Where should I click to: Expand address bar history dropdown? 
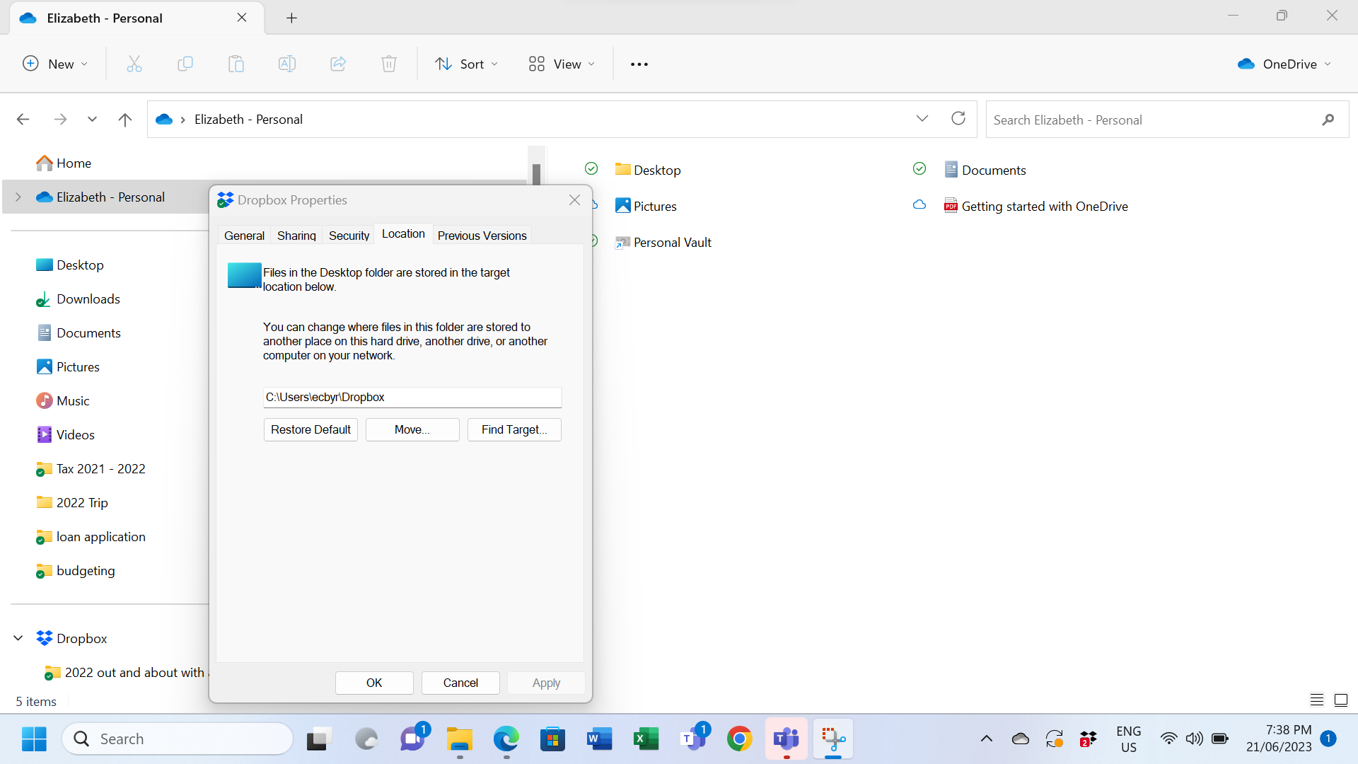tap(922, 119)
